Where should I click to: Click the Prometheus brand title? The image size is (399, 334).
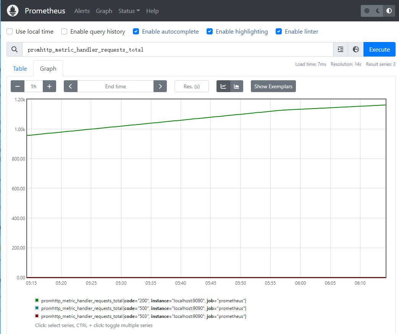pyautogui.click(x=45, y=11)
